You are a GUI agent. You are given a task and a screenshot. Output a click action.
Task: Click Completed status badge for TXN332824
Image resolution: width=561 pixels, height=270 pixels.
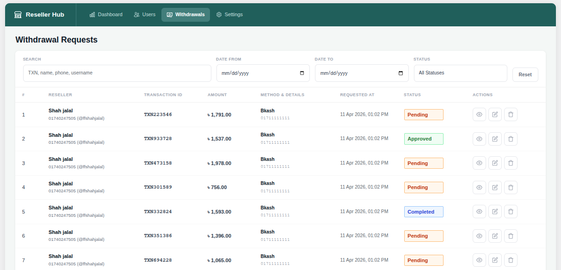tap(424, 212)
